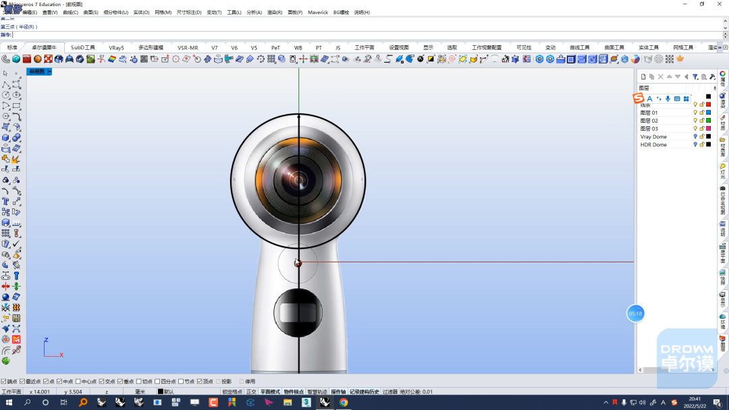Enable the 切点 osnap checkbox
Viewport: 729px width, 410px height.
click(x=138, y=381)
